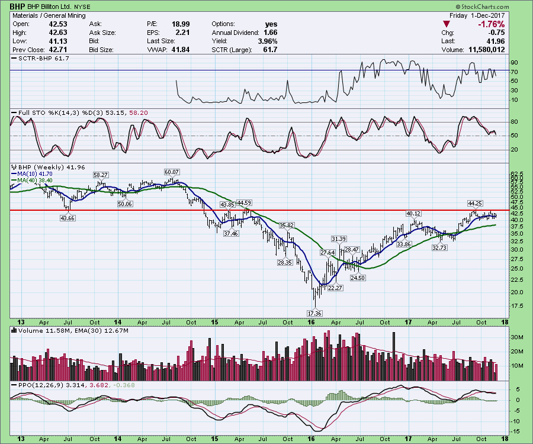Click the 28.35 price label
Image resolution: width=533 pixels, height=444 pixels.
(x=285, y=263)
